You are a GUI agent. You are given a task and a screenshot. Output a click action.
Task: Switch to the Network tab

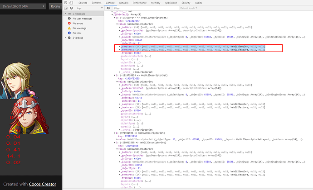[124, 3]
